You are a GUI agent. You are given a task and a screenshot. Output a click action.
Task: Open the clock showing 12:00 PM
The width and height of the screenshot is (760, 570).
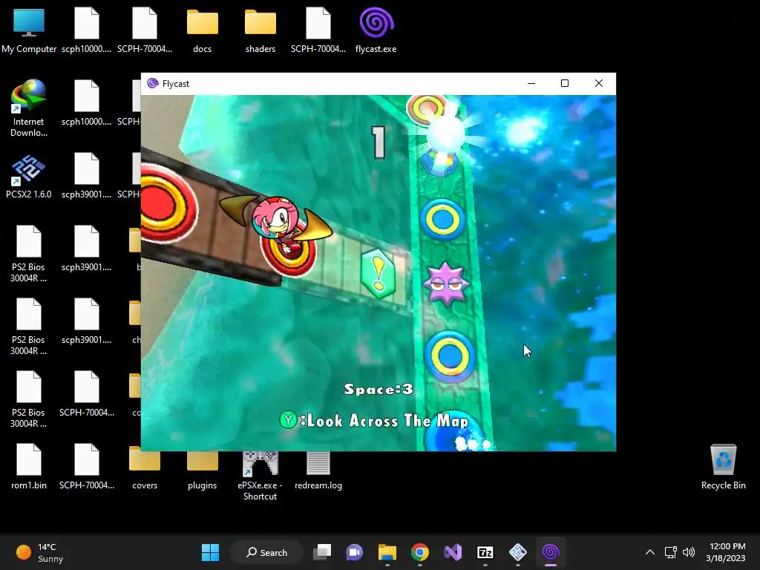click(726, 552)
